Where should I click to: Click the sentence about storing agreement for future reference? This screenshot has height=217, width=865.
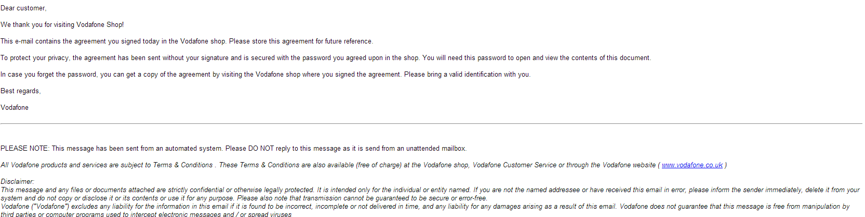187,41
